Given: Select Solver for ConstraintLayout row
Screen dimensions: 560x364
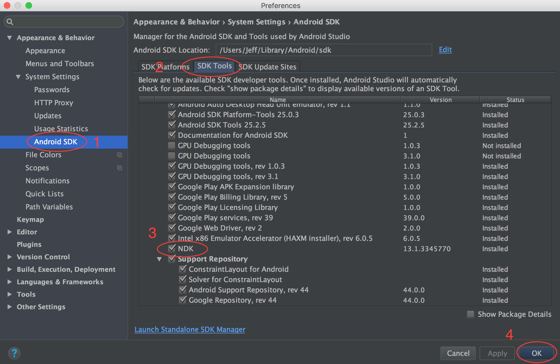Looking at the screenshot, I should click(345, 280).
